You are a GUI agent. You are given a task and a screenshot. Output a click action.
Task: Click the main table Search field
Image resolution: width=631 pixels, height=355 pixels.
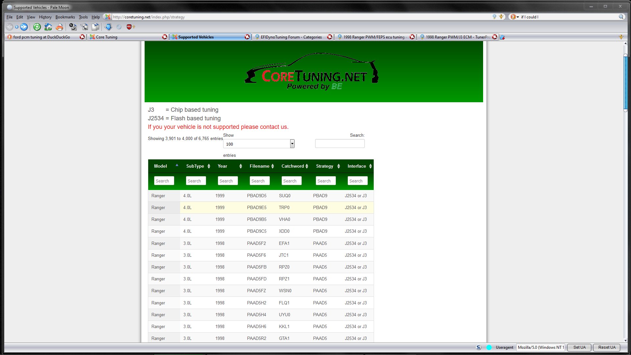coord(339,144)
